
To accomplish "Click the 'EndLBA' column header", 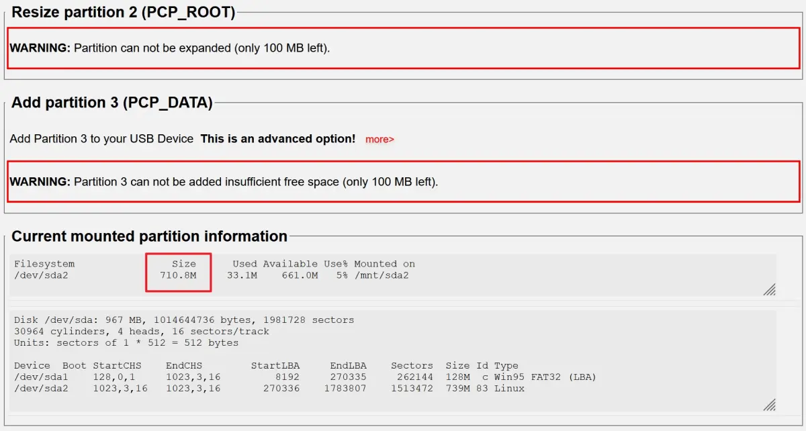I will point(348,366).
